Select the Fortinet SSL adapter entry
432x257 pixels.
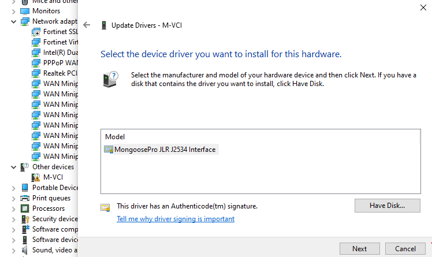(60, 32)
